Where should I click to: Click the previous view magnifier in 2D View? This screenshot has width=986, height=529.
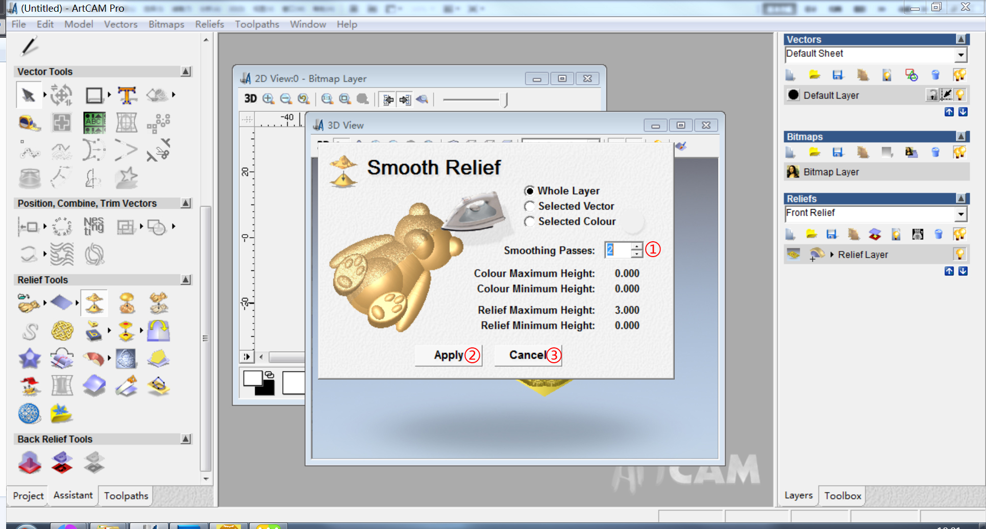(304, 98)
